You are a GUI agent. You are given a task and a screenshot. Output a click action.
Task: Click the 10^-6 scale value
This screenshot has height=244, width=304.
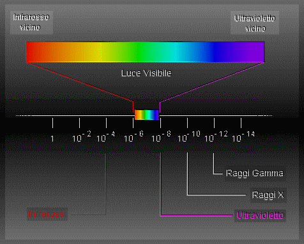pos(133,136)
